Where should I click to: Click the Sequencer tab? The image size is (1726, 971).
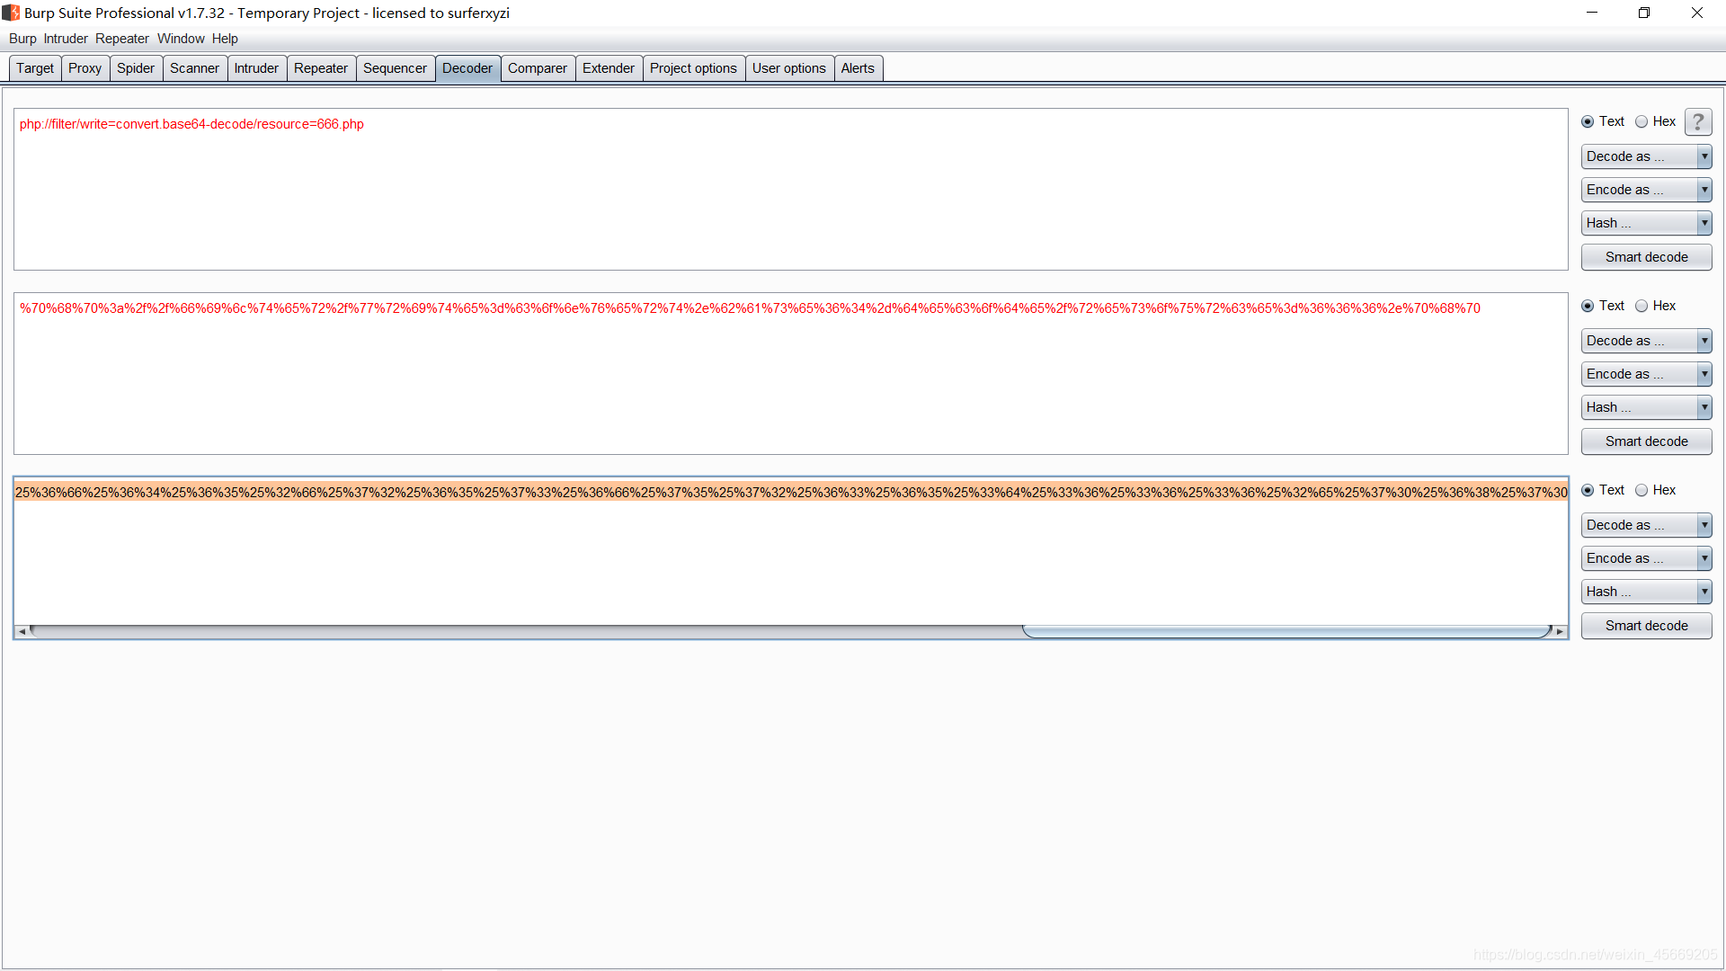(395, 67)
